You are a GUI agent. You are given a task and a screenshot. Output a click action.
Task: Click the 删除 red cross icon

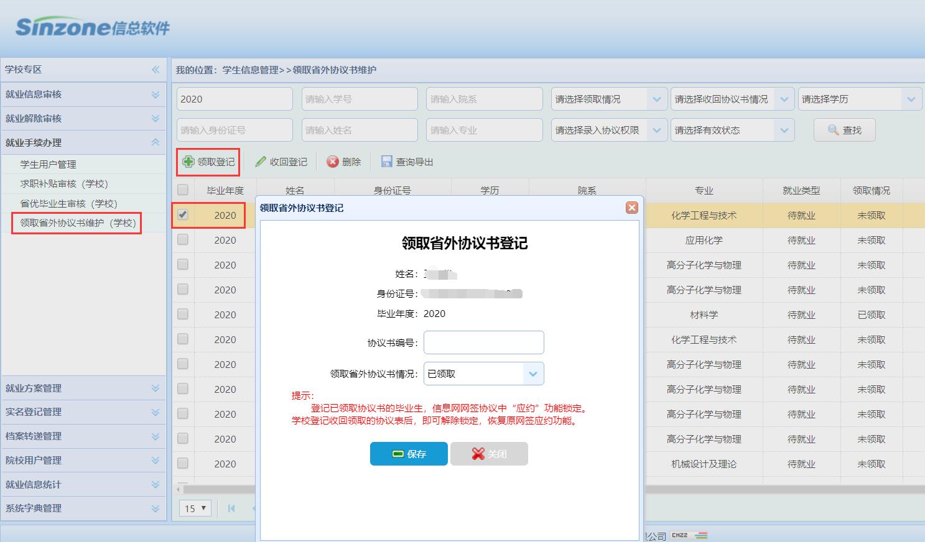[x=333, y=162]
